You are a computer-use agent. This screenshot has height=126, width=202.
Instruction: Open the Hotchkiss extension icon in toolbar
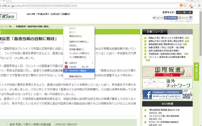click(x=191, y=6)
